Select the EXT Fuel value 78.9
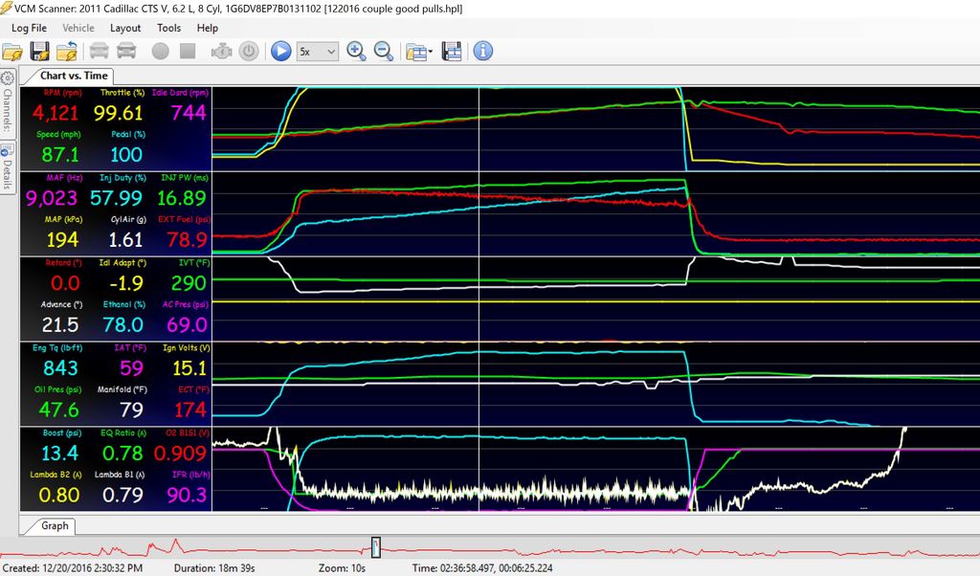This screenshot has width=980, height=576. [187, 240]
